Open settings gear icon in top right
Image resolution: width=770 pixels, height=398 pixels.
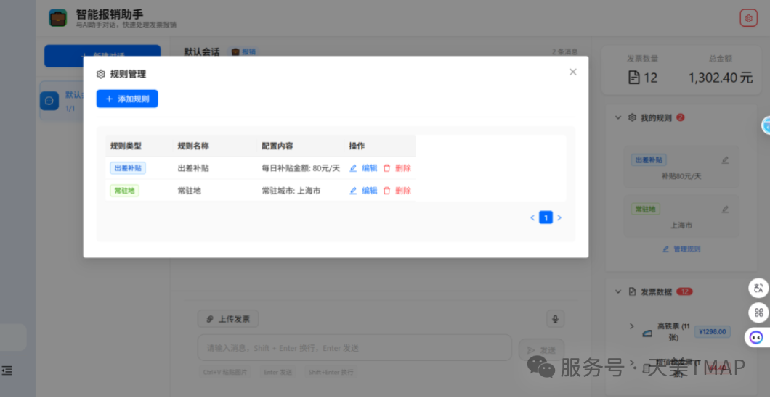point(749,18)
